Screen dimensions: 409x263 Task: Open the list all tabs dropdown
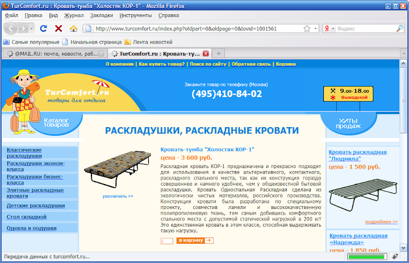tap(404, 54)
